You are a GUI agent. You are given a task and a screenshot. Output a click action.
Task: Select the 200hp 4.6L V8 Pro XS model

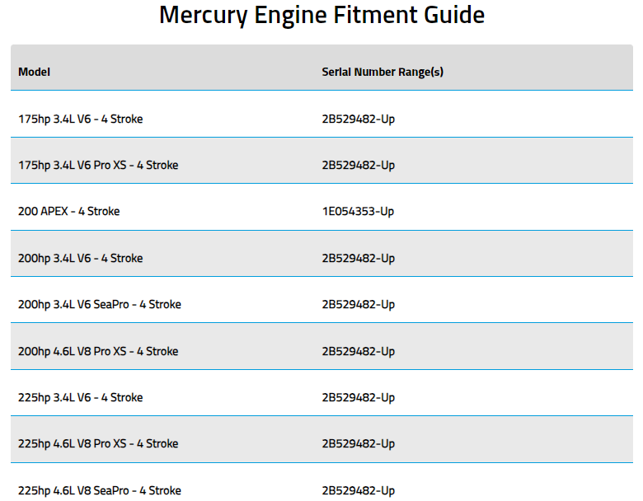point(97,351)
